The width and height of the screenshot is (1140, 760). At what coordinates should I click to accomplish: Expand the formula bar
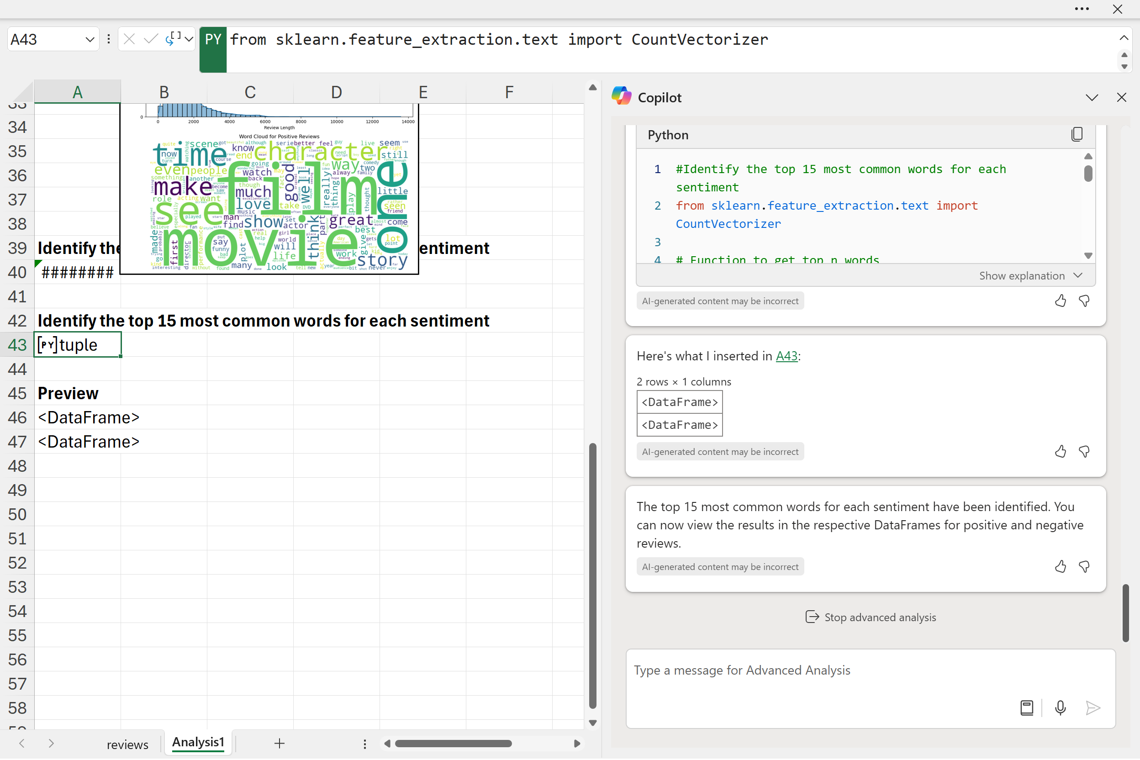pos(1123,38)
